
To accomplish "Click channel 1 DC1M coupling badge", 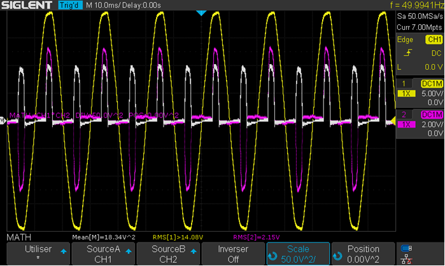I will tap(432, 84).
